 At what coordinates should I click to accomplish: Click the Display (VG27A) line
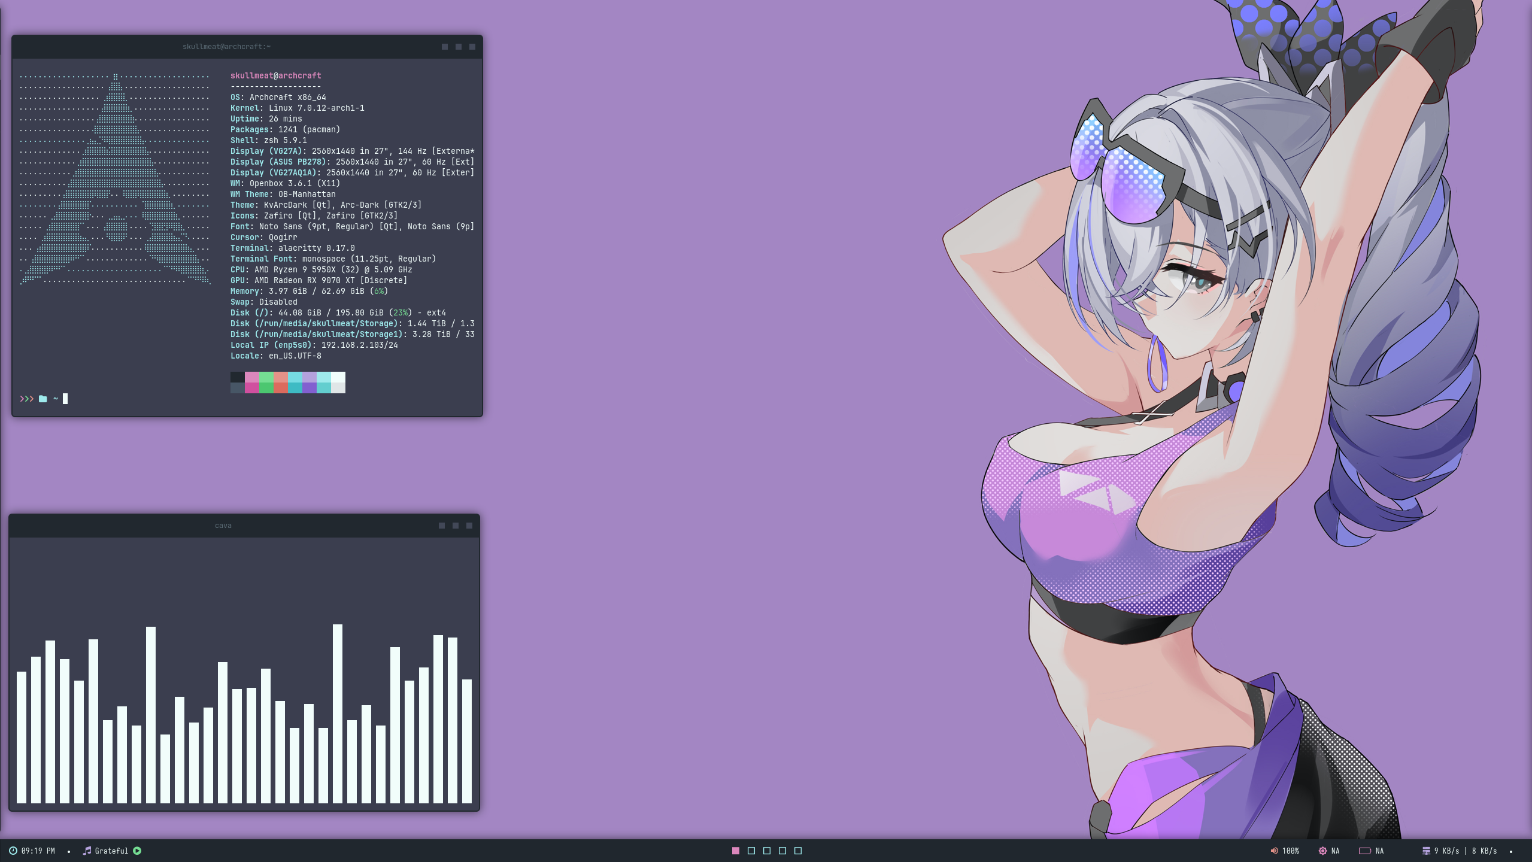pyautogui.click(x=353, y=151)
